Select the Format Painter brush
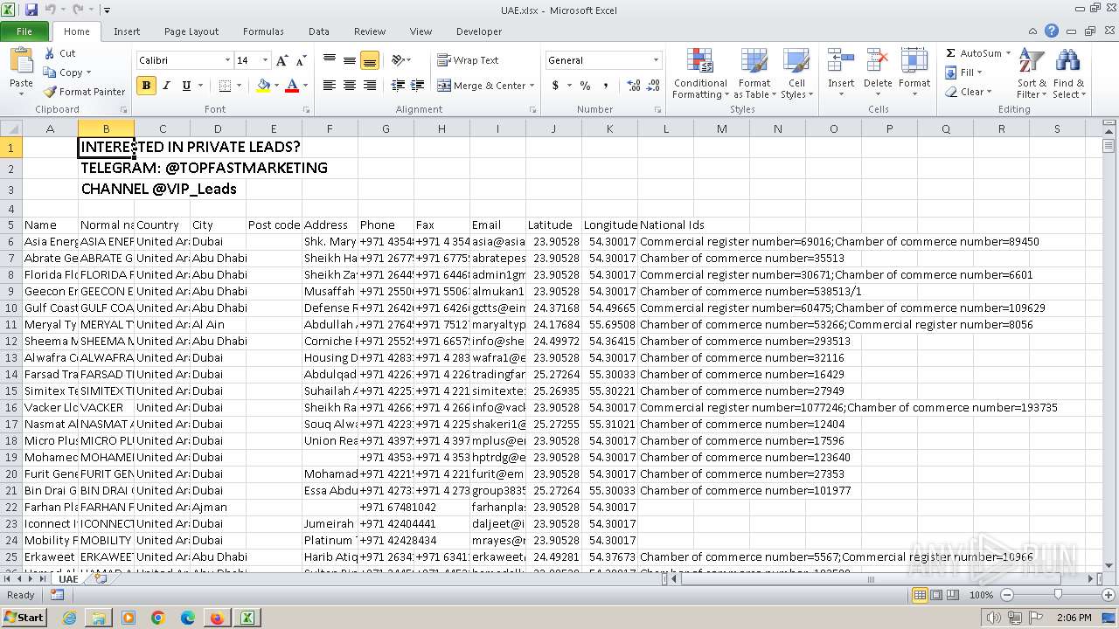The width and height of the screenshot is (1119, 629). click(50, 92)
